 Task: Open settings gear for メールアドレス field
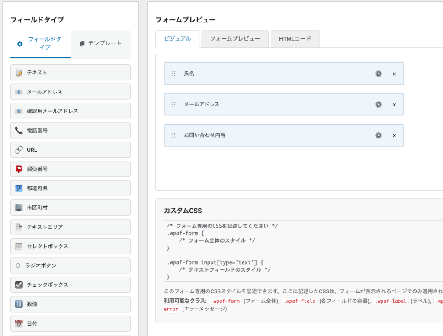coord(378,104)
